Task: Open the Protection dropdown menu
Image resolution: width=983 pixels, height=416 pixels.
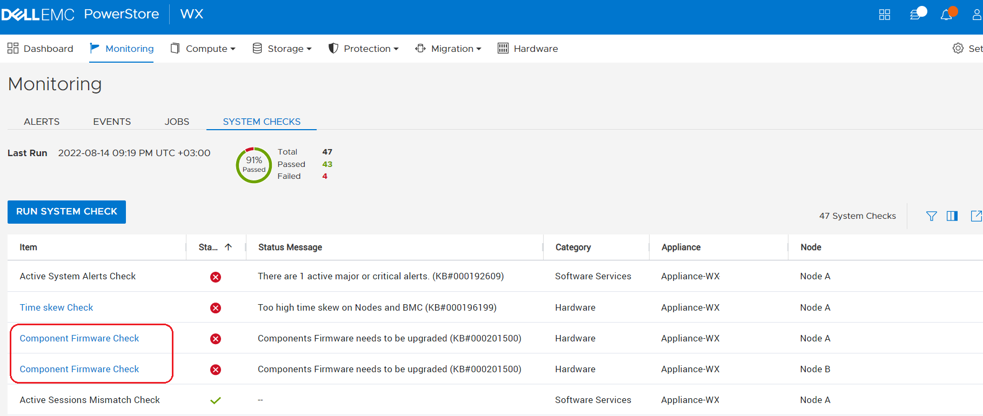Action: (x=364, y=49)
